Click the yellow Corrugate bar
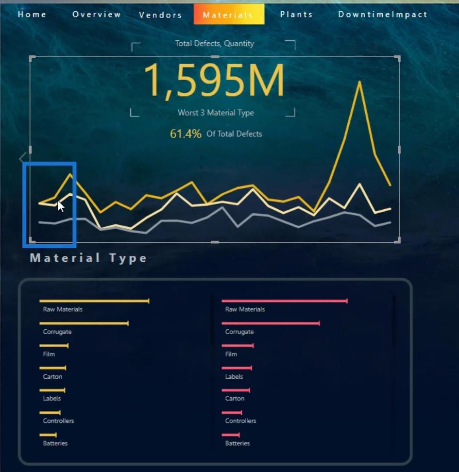This screenshot has width=459, height=472. pyautogui.click(x=84, y=323)
